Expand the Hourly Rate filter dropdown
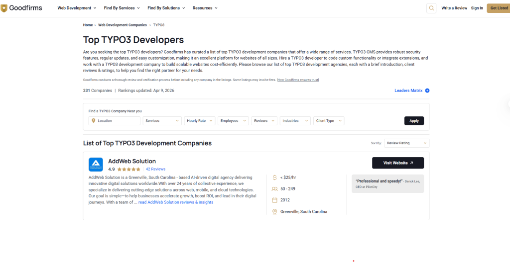 pyautogui.click(x=200, y=121)
